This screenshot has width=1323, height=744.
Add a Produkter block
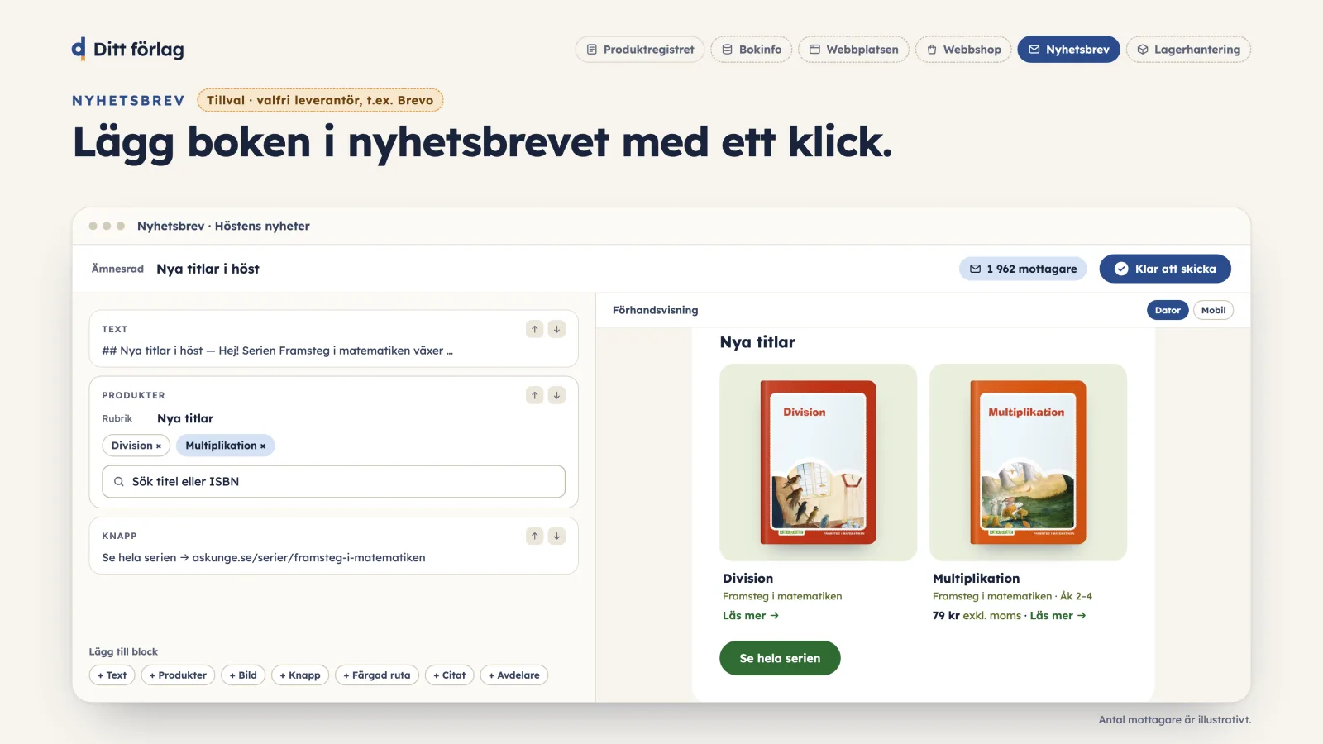point(178,675)
